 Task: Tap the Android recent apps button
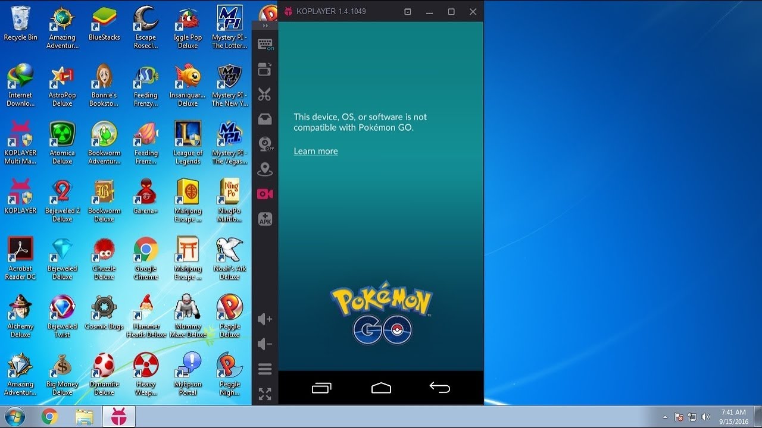pyautogui.click(x=321, y=388)
